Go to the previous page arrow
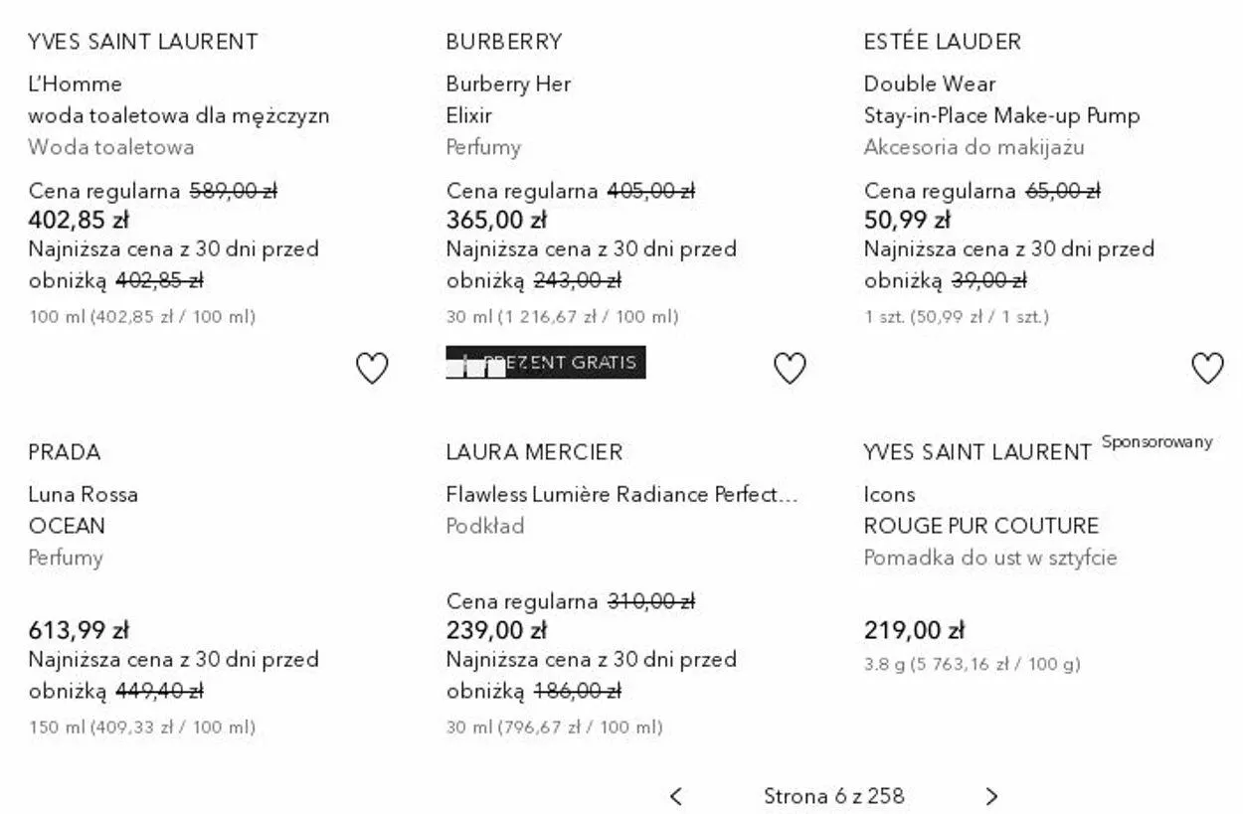Viewport: 1243px width, 814px height. click(x=676, y=796)
